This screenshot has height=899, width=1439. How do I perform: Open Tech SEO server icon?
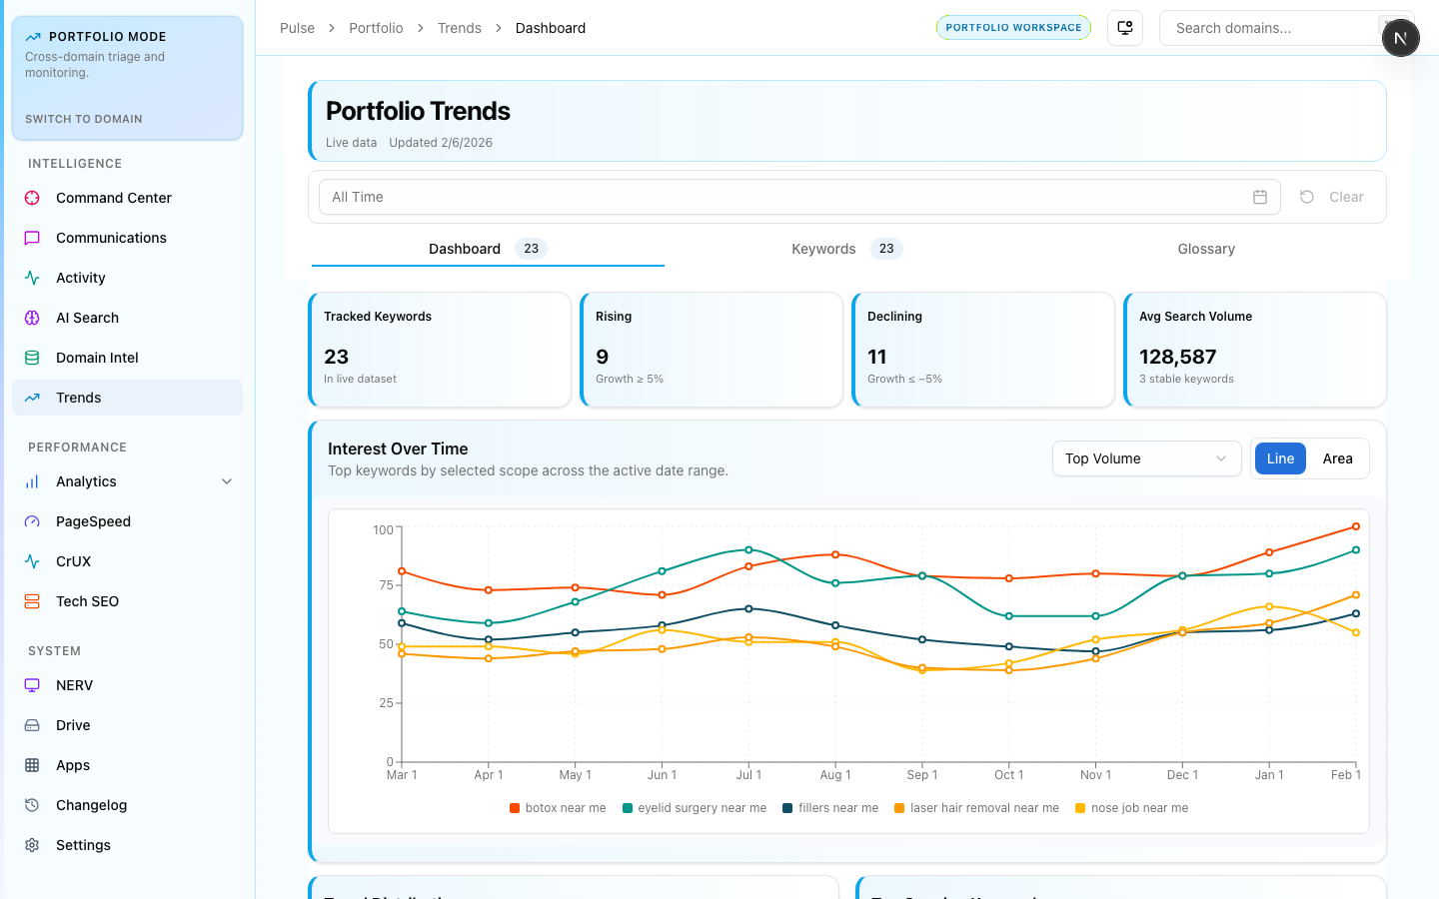[32, 601]
